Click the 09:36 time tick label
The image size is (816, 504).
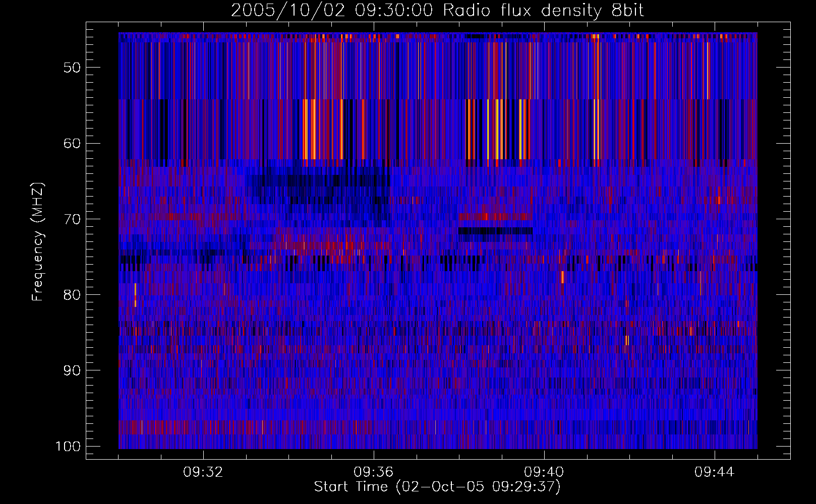(374, 472)
